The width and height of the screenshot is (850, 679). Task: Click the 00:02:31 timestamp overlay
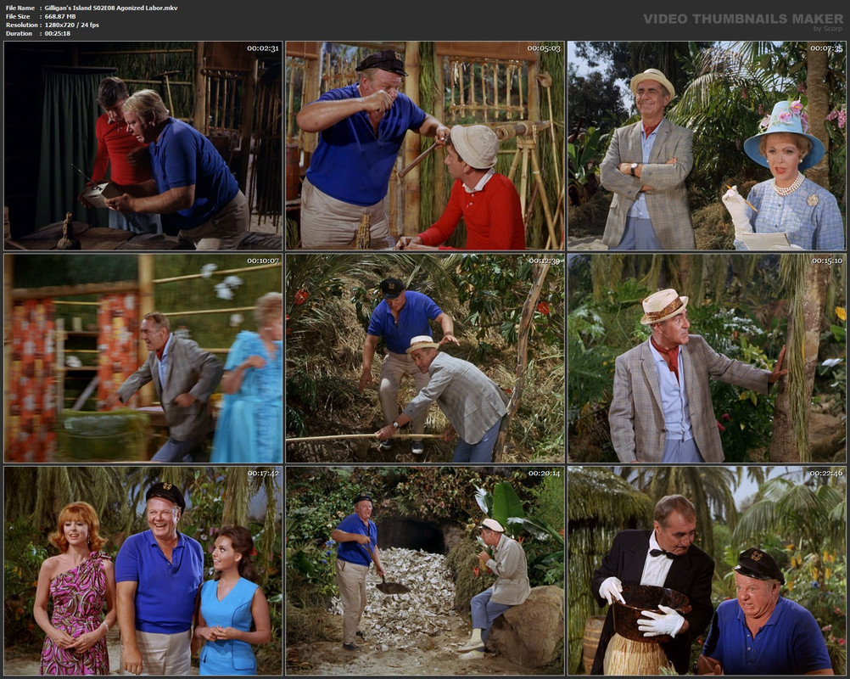[263, 48]
